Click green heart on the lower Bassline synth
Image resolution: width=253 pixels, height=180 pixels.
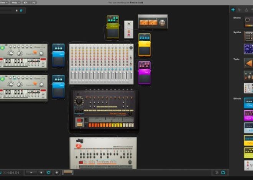[2, 79]
